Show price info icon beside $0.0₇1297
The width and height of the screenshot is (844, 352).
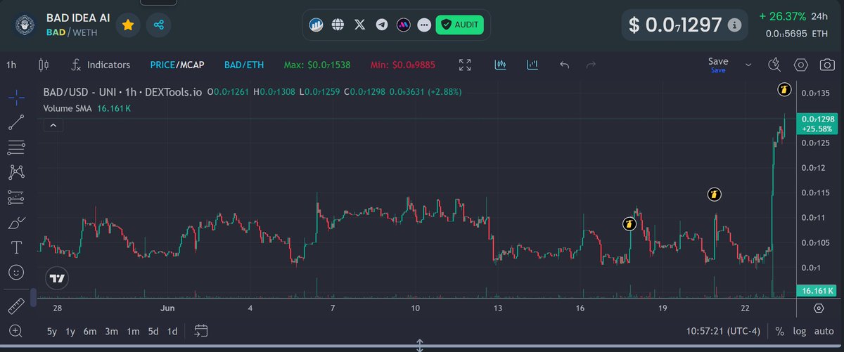coord(734,25)
